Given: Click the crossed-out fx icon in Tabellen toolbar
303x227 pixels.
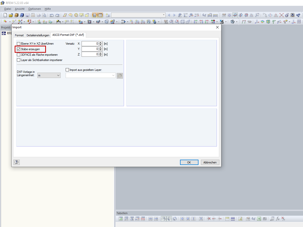Looking at the screenshot, I should (283, 219).
